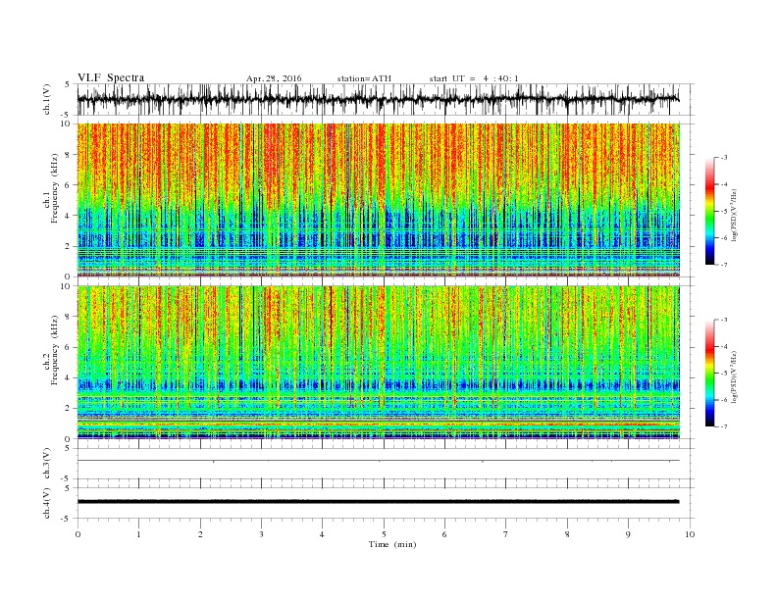This screenshot has width=777, height=600.
Task: Click tick label "10" on the Time (min) axis
Action: pos(690,534)
